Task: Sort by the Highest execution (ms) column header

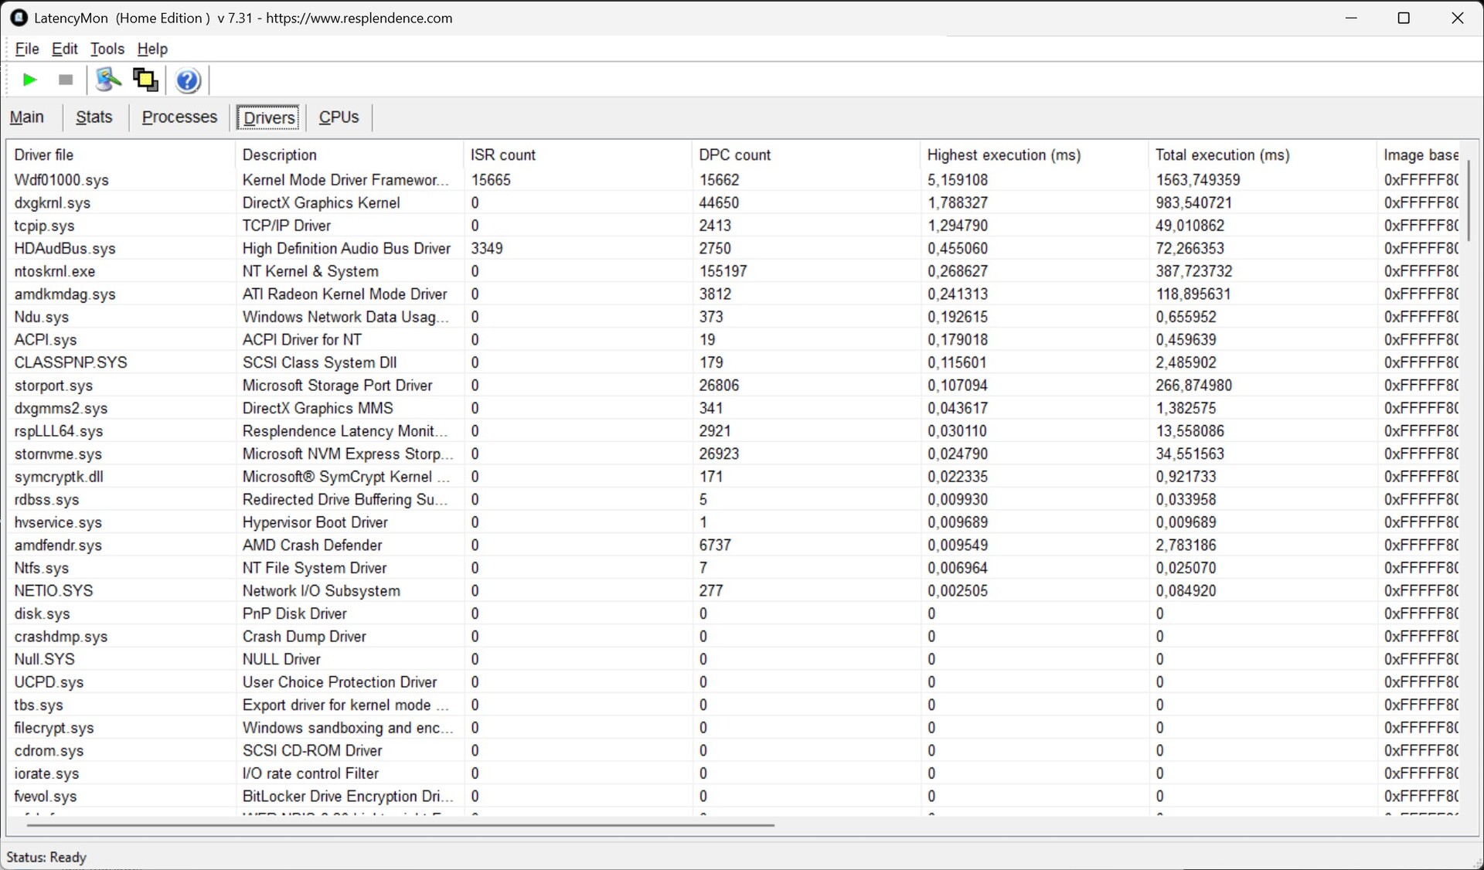Action: click(x=1003, y=155)
